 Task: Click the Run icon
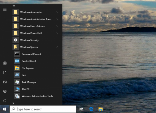(17, 75)
